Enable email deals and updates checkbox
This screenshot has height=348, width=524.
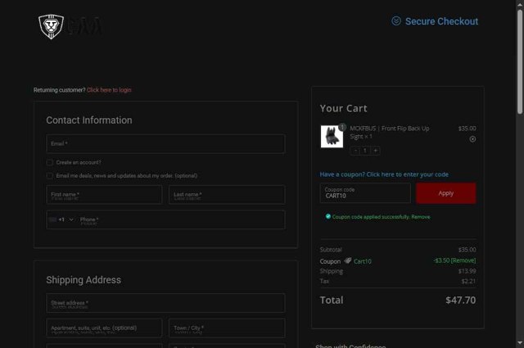[x=49, y=176]
